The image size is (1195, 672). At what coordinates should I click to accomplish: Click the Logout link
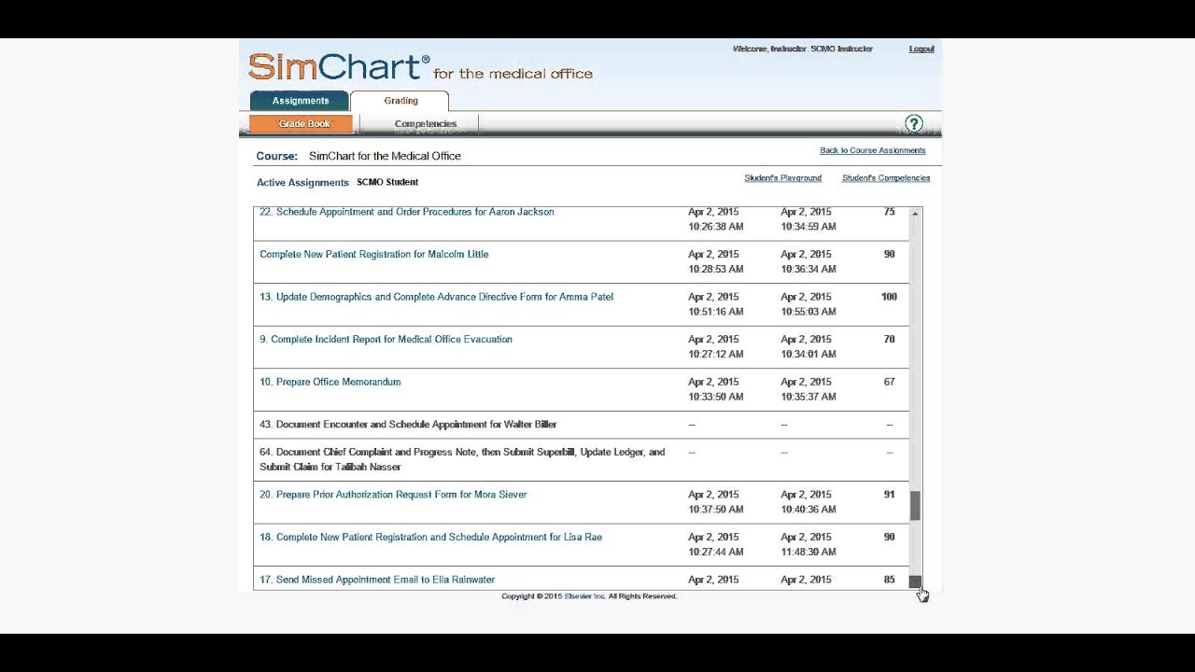coord(921,49)
